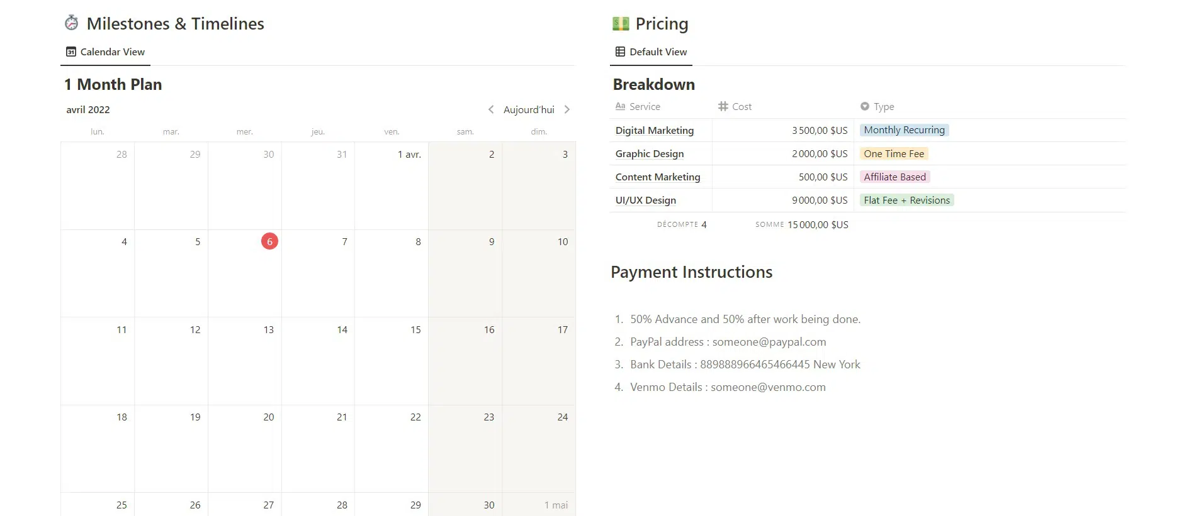Open the Digital Marketing service entry
This screenshot has width=1179, height=516.
[654, 131]
